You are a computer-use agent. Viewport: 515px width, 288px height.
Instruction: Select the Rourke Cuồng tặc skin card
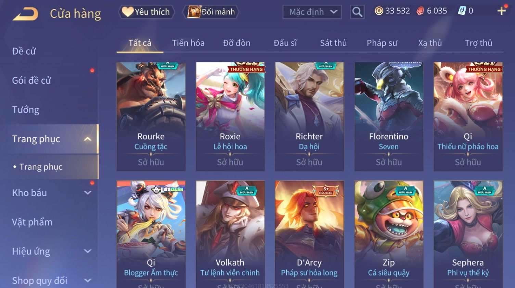click(x=151, y=116)
